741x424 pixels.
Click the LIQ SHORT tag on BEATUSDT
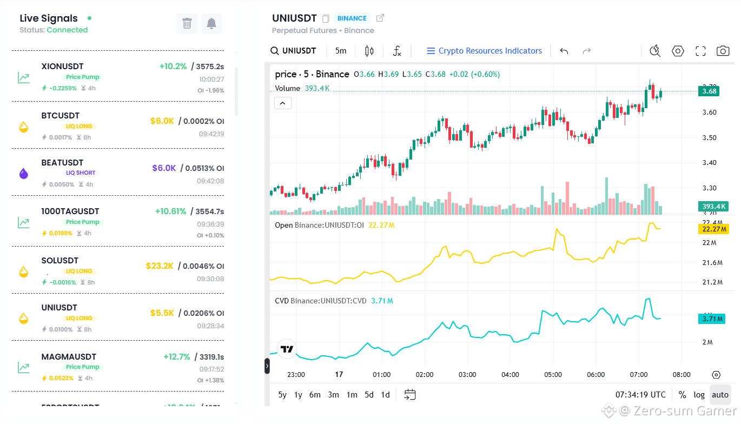coord(81,173)
